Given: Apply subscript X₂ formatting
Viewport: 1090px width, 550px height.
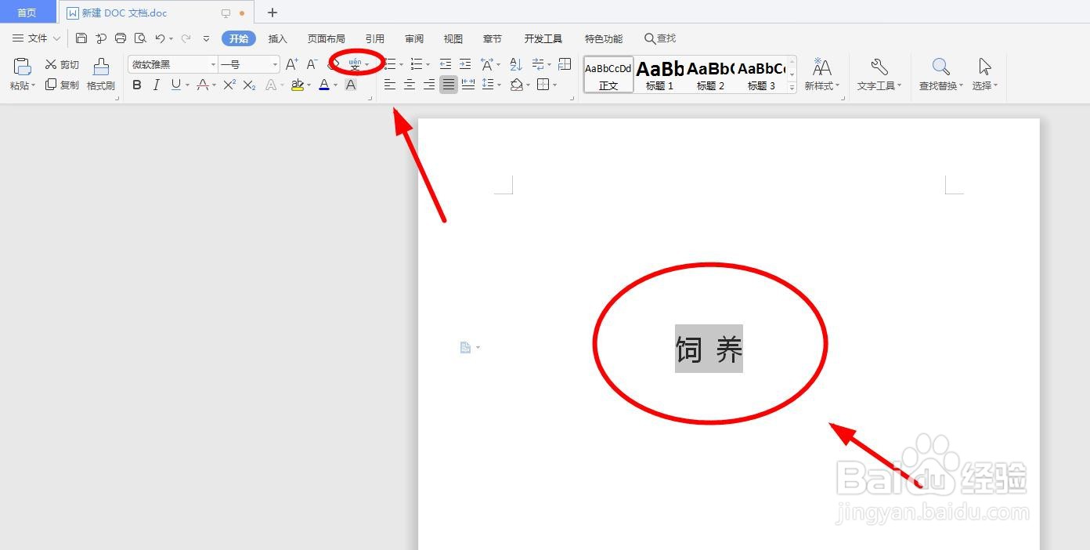Looking at the screenshot, I should point(249,85).
